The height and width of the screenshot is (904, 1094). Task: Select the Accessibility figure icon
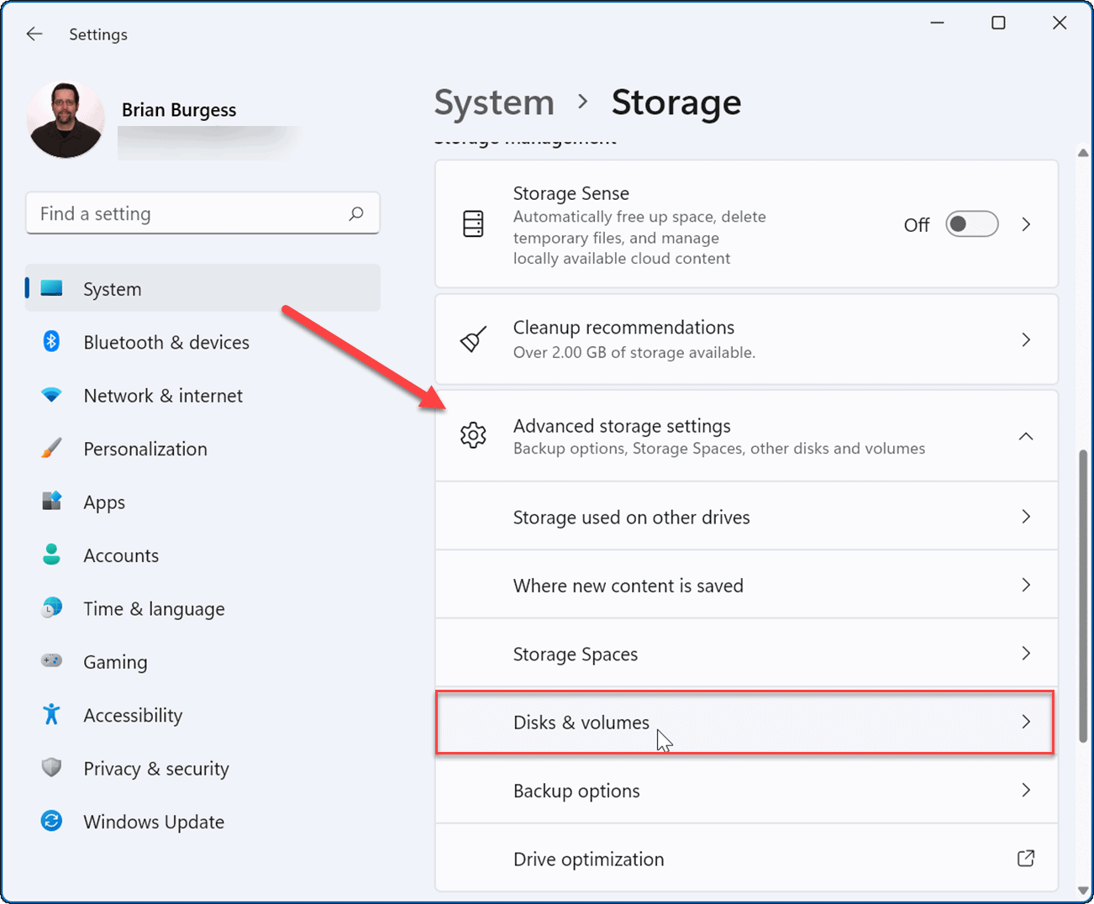[x=51, y=715]
